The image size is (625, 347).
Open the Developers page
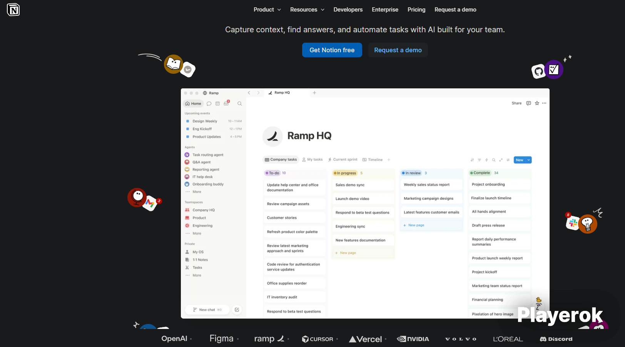348,10
